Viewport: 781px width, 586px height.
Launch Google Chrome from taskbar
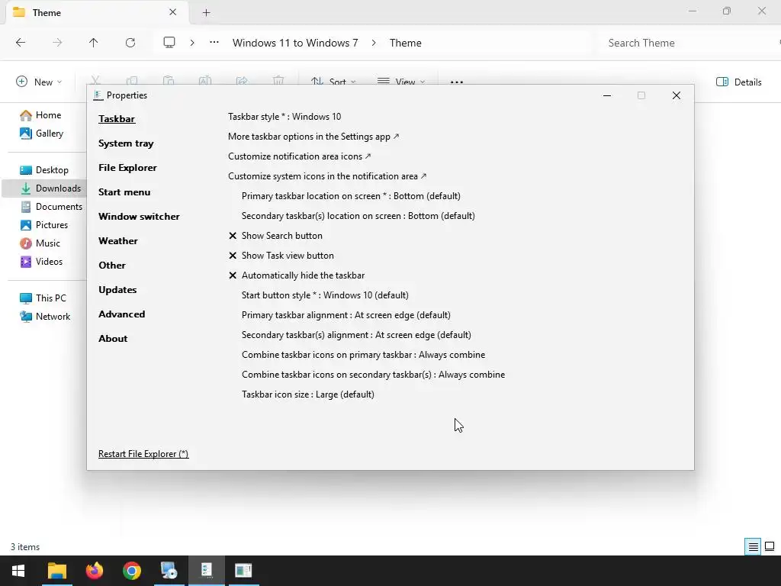click(131, 571)
